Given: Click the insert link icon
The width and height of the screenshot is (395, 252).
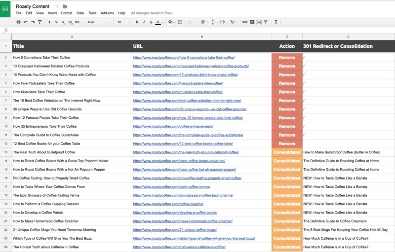Looking at the screenshot, I should click(245, 22).
